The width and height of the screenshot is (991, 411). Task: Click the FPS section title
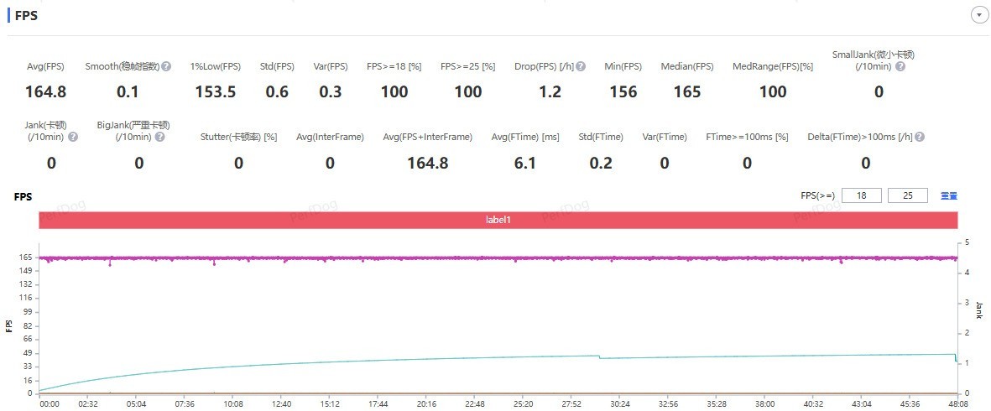[x=26, y=17]
